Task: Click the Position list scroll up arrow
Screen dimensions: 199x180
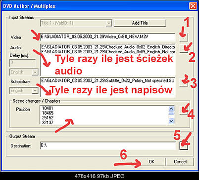Action: coord(171,109)
